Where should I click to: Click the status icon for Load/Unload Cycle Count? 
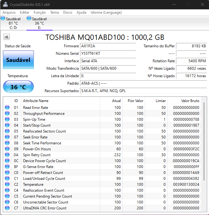7,178
